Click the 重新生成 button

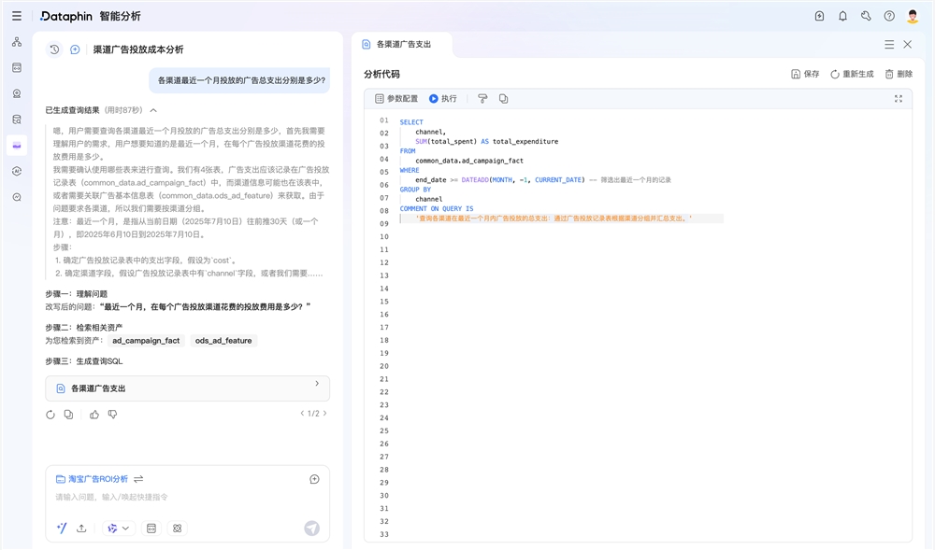point(852,74)
